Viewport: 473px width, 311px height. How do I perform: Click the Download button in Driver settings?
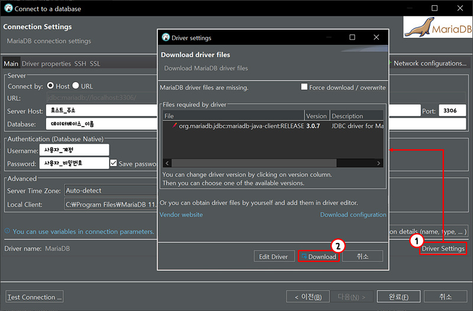pyautogui.click(x=319, y=257)
